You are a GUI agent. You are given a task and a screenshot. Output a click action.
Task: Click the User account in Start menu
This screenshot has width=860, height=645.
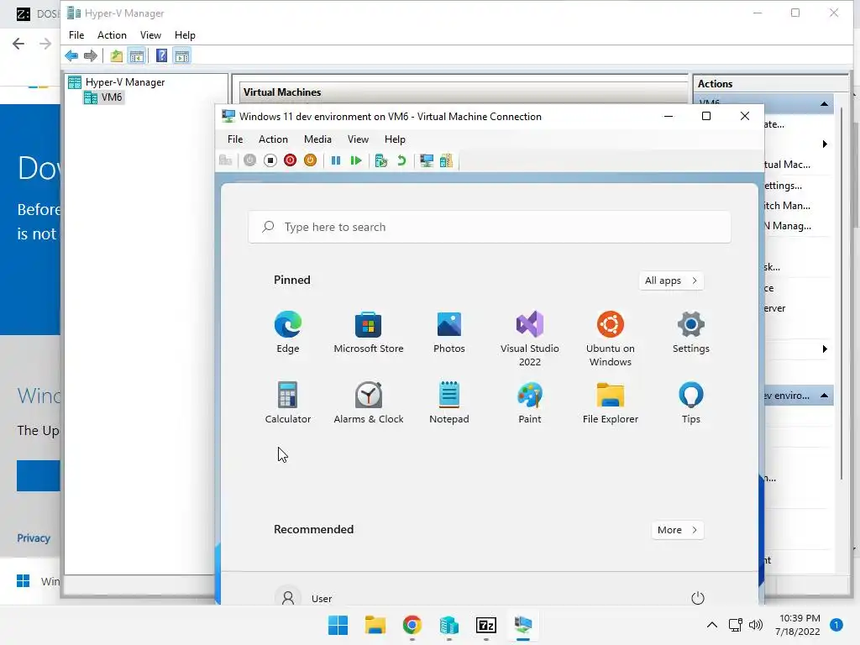(303, 598)
